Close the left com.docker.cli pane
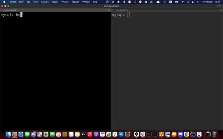Image resolution: width=223 pixels, height=139 pixels. coord(2,10)
